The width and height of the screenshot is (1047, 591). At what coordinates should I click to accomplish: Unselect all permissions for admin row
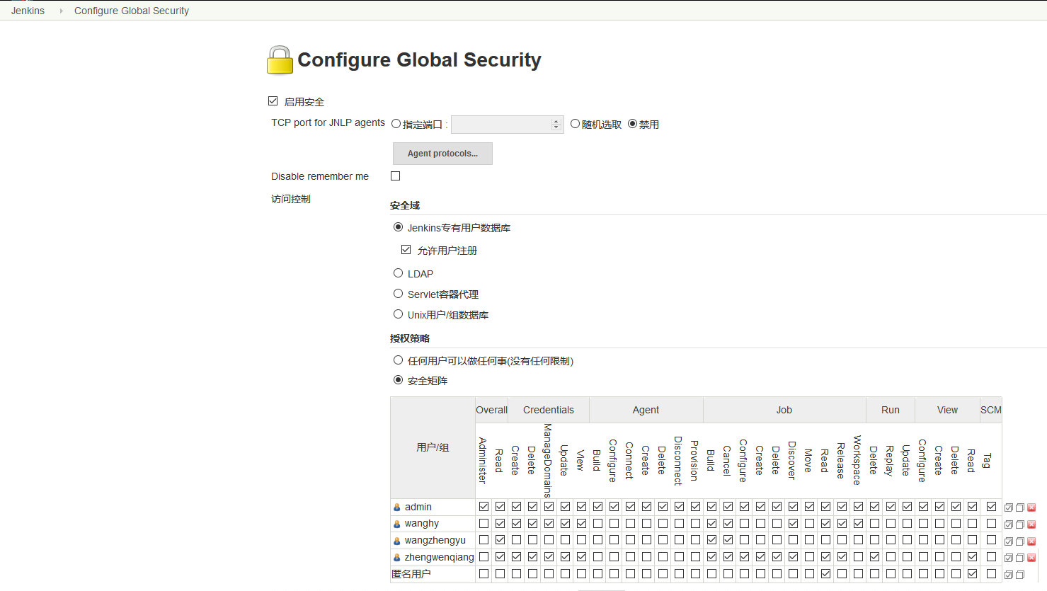point(1020,507)
